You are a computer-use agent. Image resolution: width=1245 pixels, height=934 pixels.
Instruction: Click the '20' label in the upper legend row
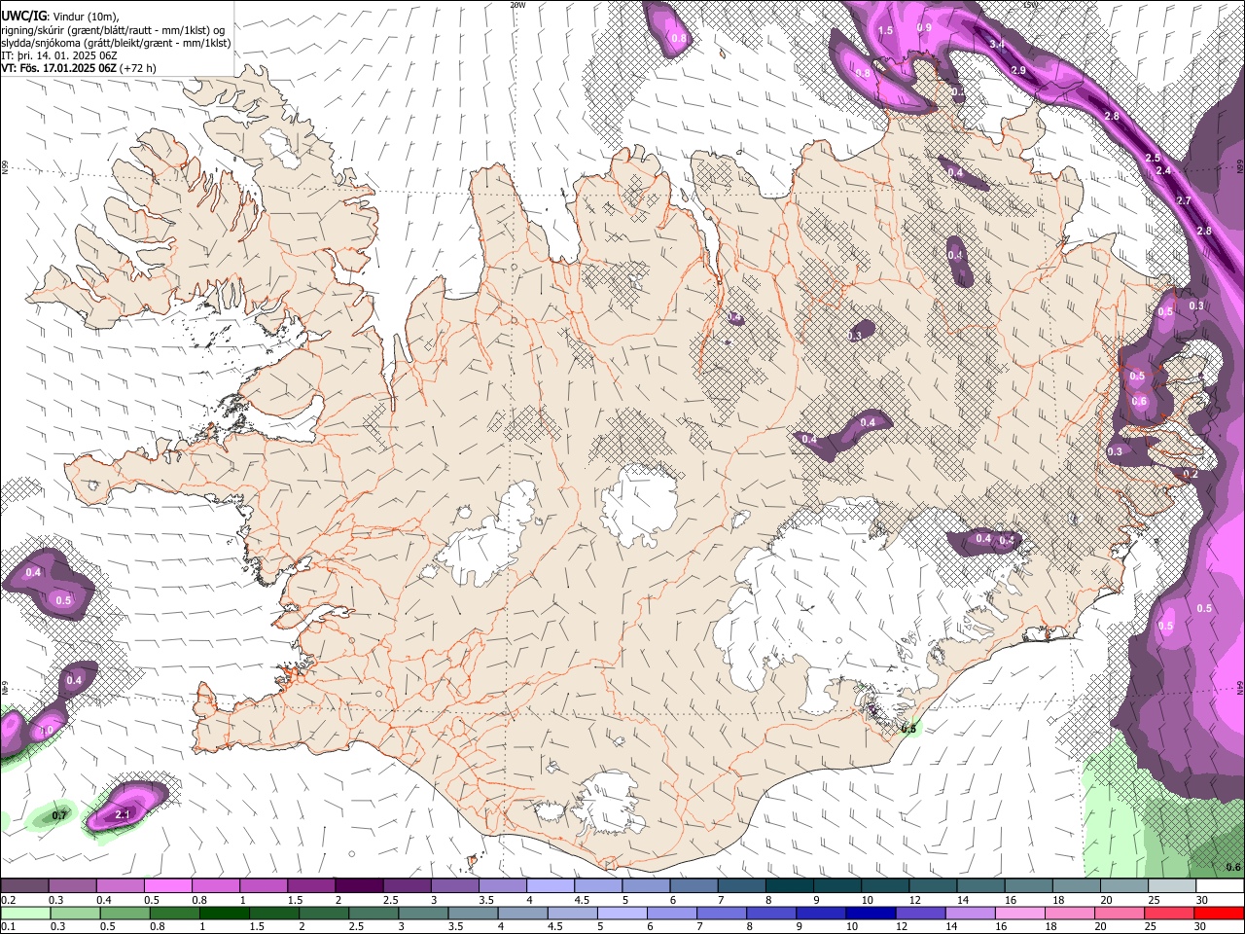(1106, 900)
